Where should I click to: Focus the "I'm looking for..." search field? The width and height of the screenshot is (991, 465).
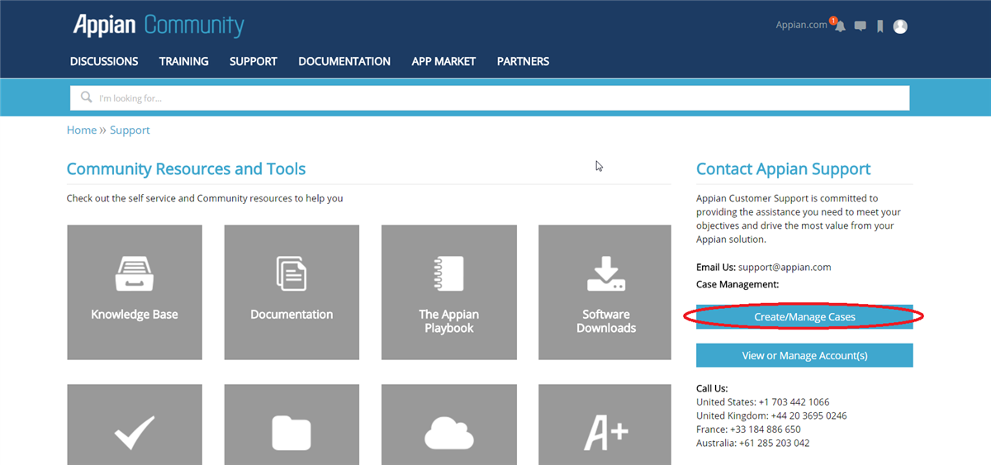click(x=490, y=97)
